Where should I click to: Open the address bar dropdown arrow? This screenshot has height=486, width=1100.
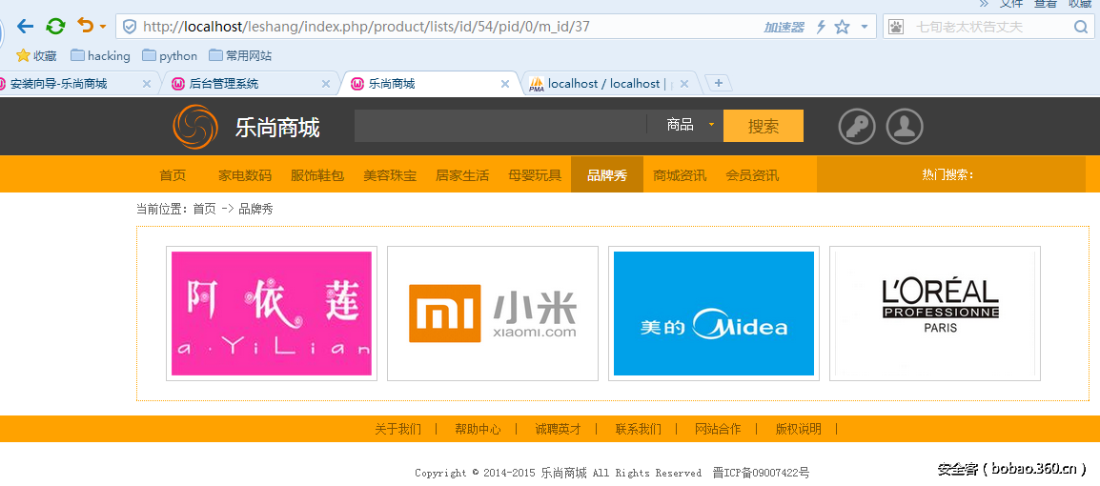pyautogui.click(x=865, y=27)
